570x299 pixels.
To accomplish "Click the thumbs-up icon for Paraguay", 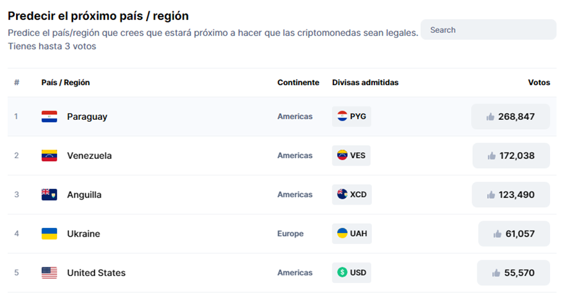I will pos(490,117).
